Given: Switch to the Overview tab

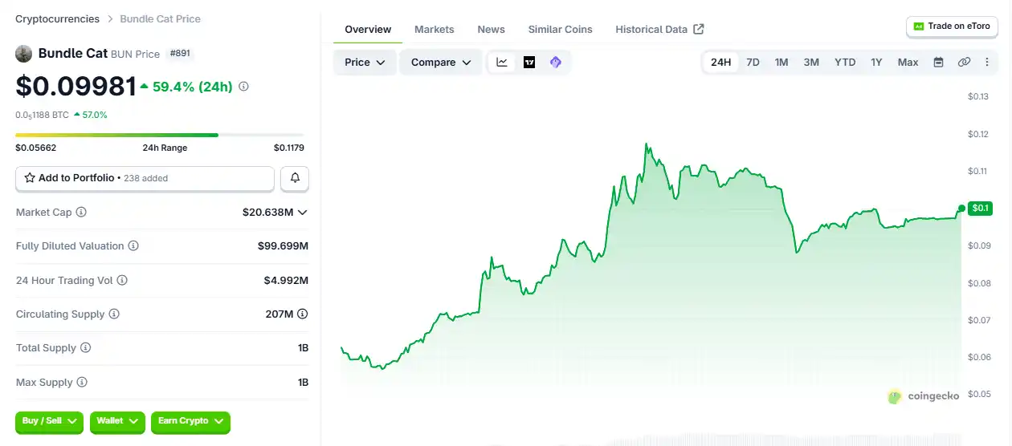Looking at the screenshot, I should (x=368, y=30).
